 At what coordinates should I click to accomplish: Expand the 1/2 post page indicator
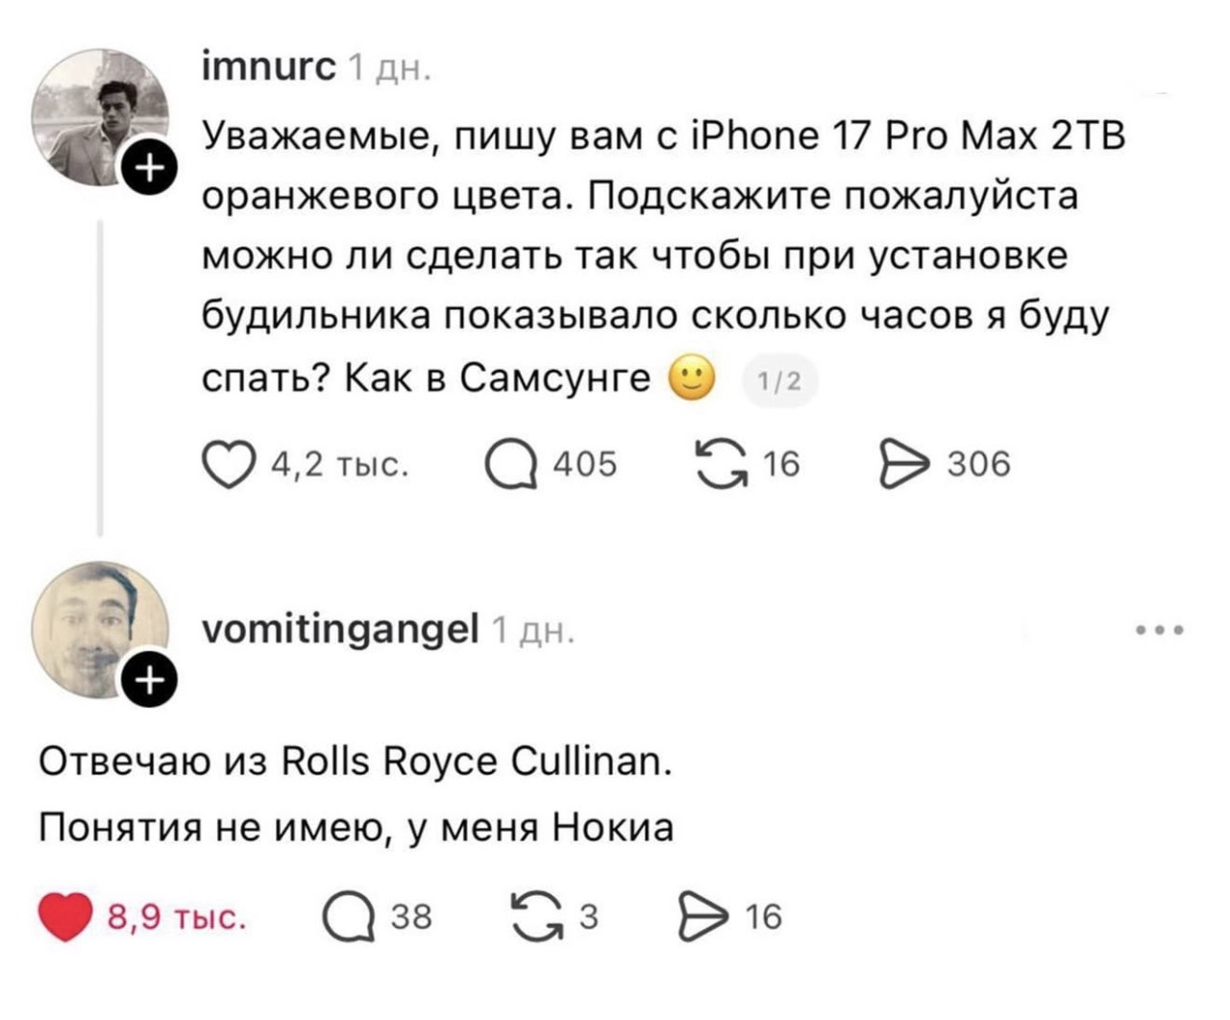tap(778, 382)
